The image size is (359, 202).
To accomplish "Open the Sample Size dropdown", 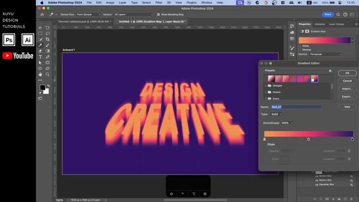I will 89,15.
